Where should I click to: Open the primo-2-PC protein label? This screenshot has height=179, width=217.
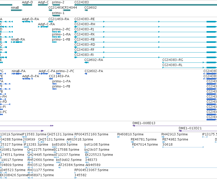(x=65, y=71)
